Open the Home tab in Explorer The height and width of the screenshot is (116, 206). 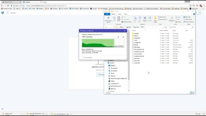coord(113,14)
